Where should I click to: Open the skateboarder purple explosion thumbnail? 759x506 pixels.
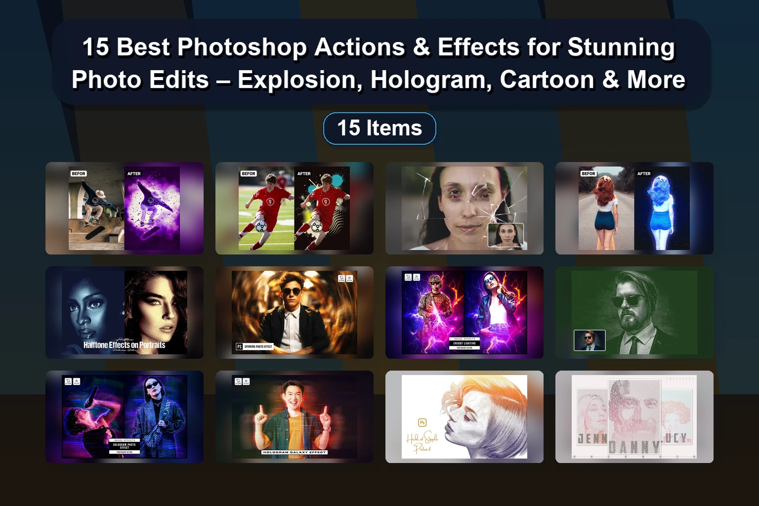(125, 208)
